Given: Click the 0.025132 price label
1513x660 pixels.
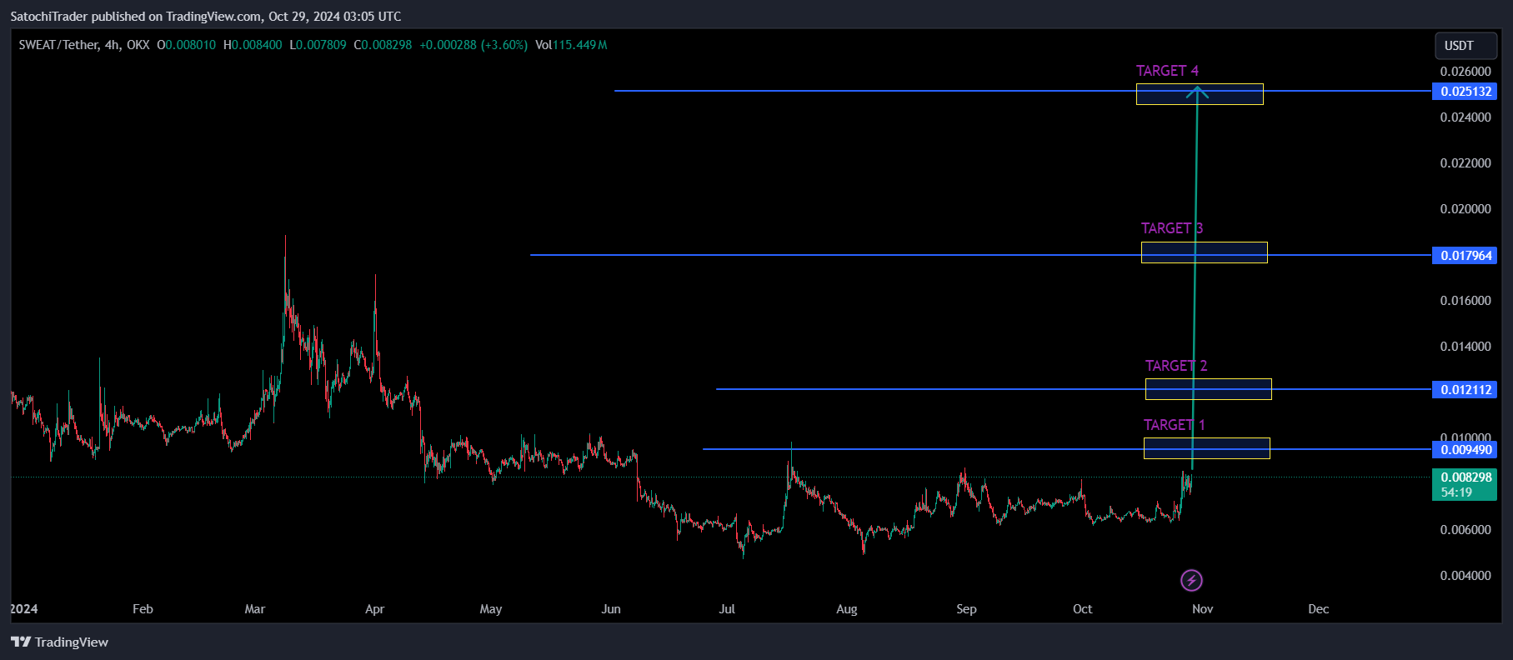Looking at the screenshot, I should pyautogui.click(x=1465, y=92).
